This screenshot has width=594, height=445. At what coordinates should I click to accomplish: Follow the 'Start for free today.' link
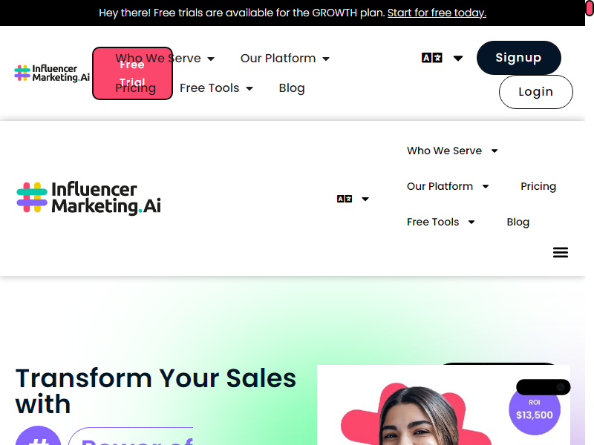point(437,13)
